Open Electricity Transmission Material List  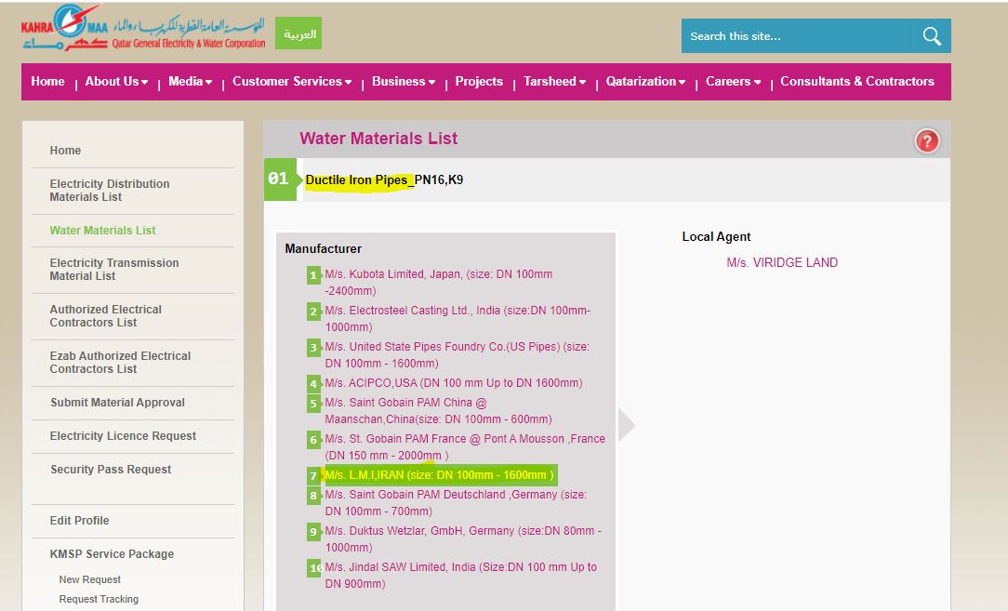(114, 270)
